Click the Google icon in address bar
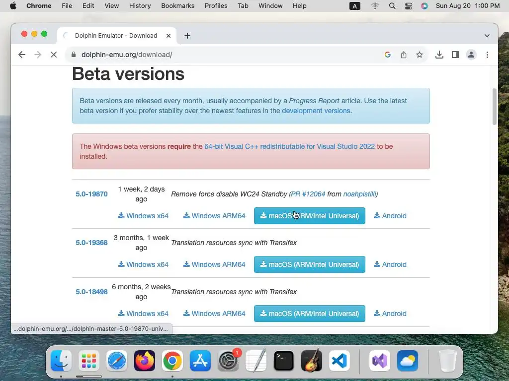Viewport: 509px width, 381px height. pos(387,55)
